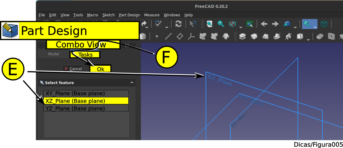The width and height of the screenshot is (343, 148).
Task: Create a datum plane
Action: click(180, 36)
